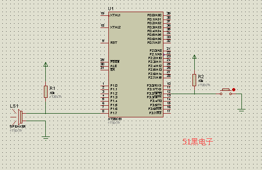The height and width of the screenshot is (170, 262).
Task: Click the XTAL2 pin label
Action: pos(115,27)
